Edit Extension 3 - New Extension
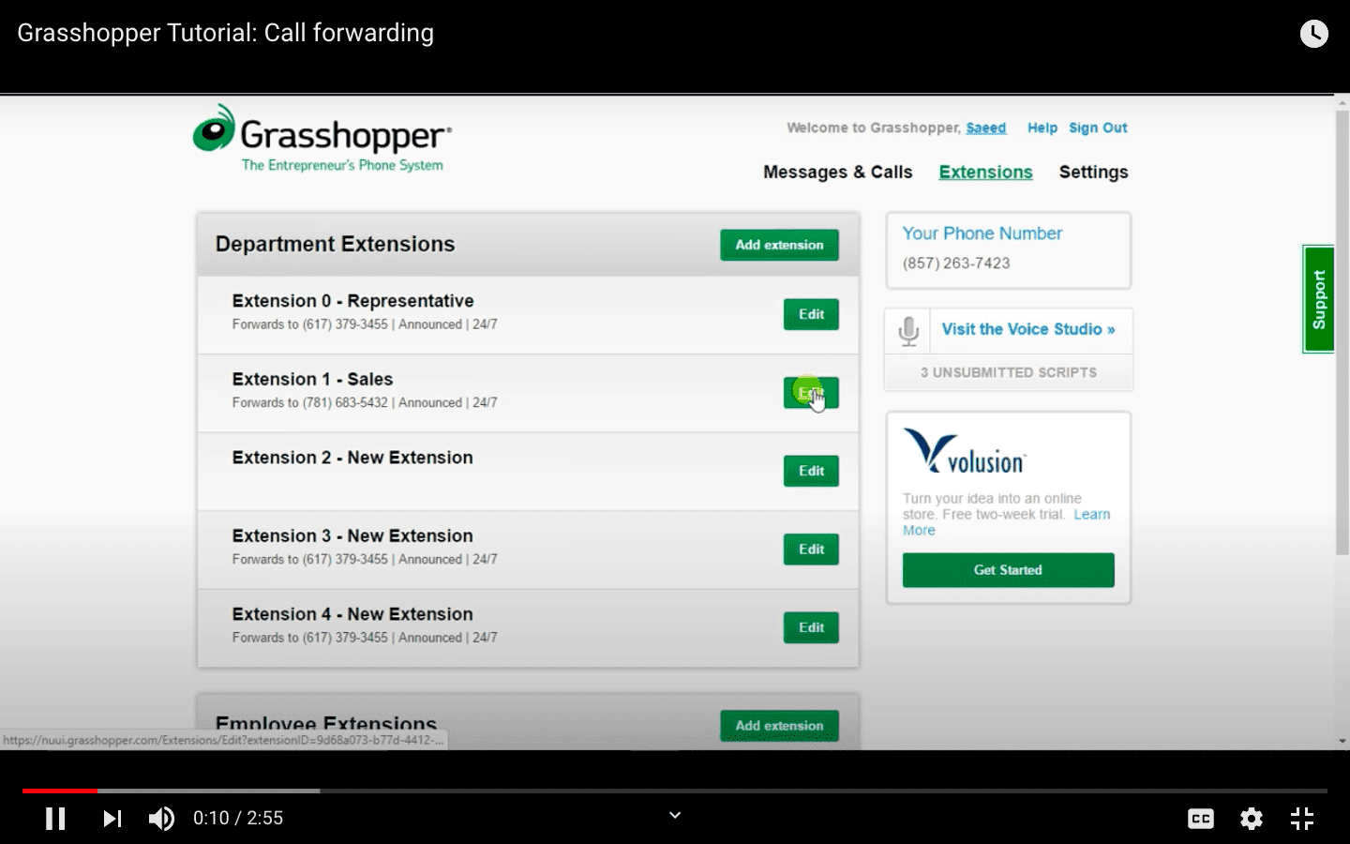Image resolution: width=1350 pixels, height=844 pixels. tap(811, 550)
